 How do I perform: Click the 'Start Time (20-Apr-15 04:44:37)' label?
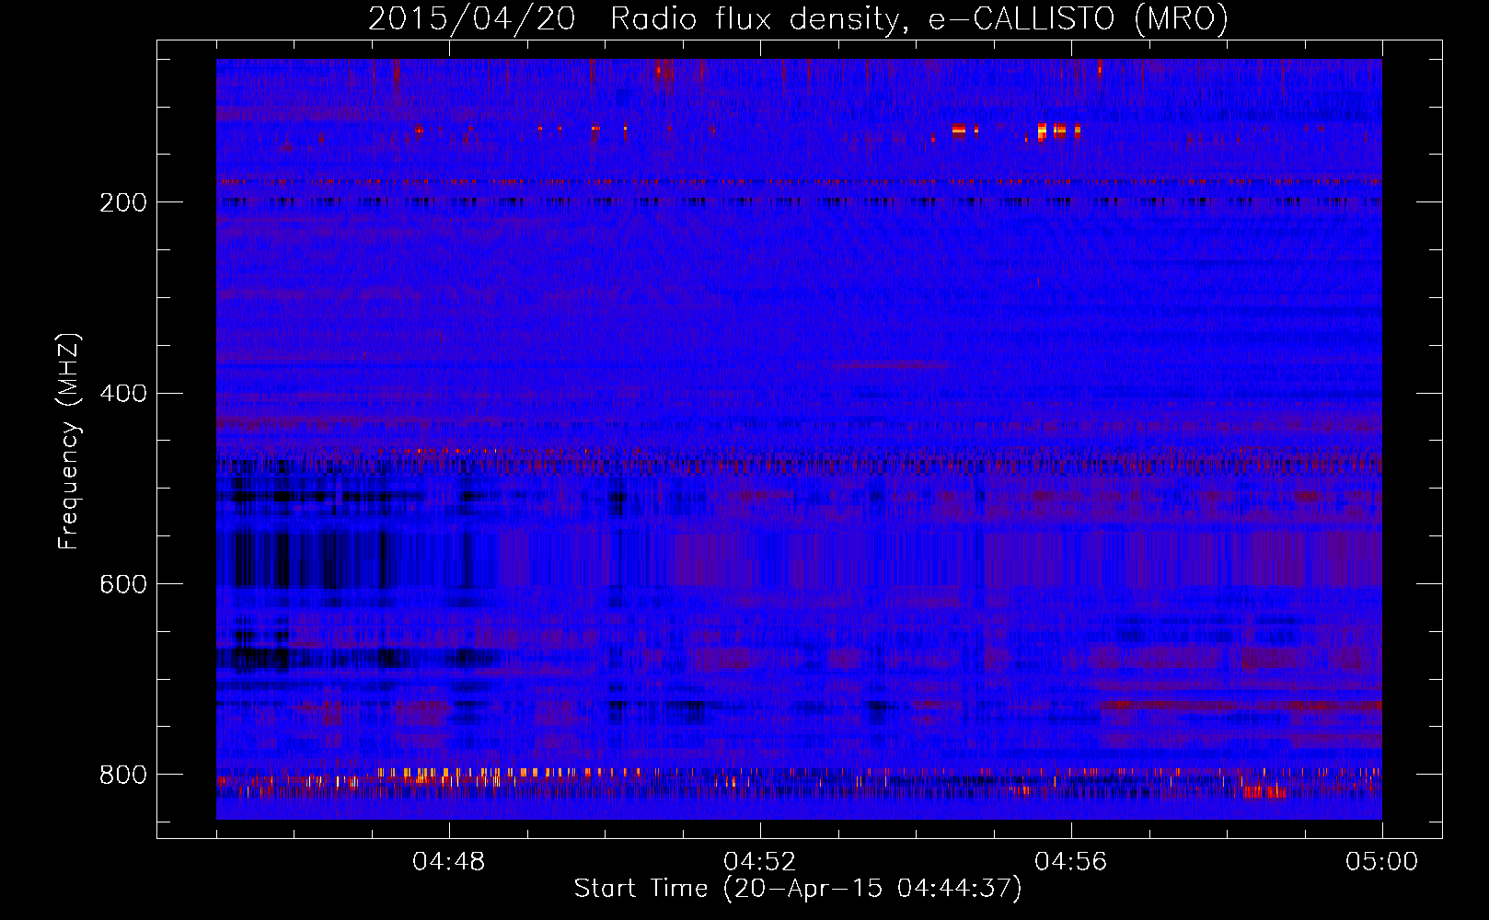(798, 888)
